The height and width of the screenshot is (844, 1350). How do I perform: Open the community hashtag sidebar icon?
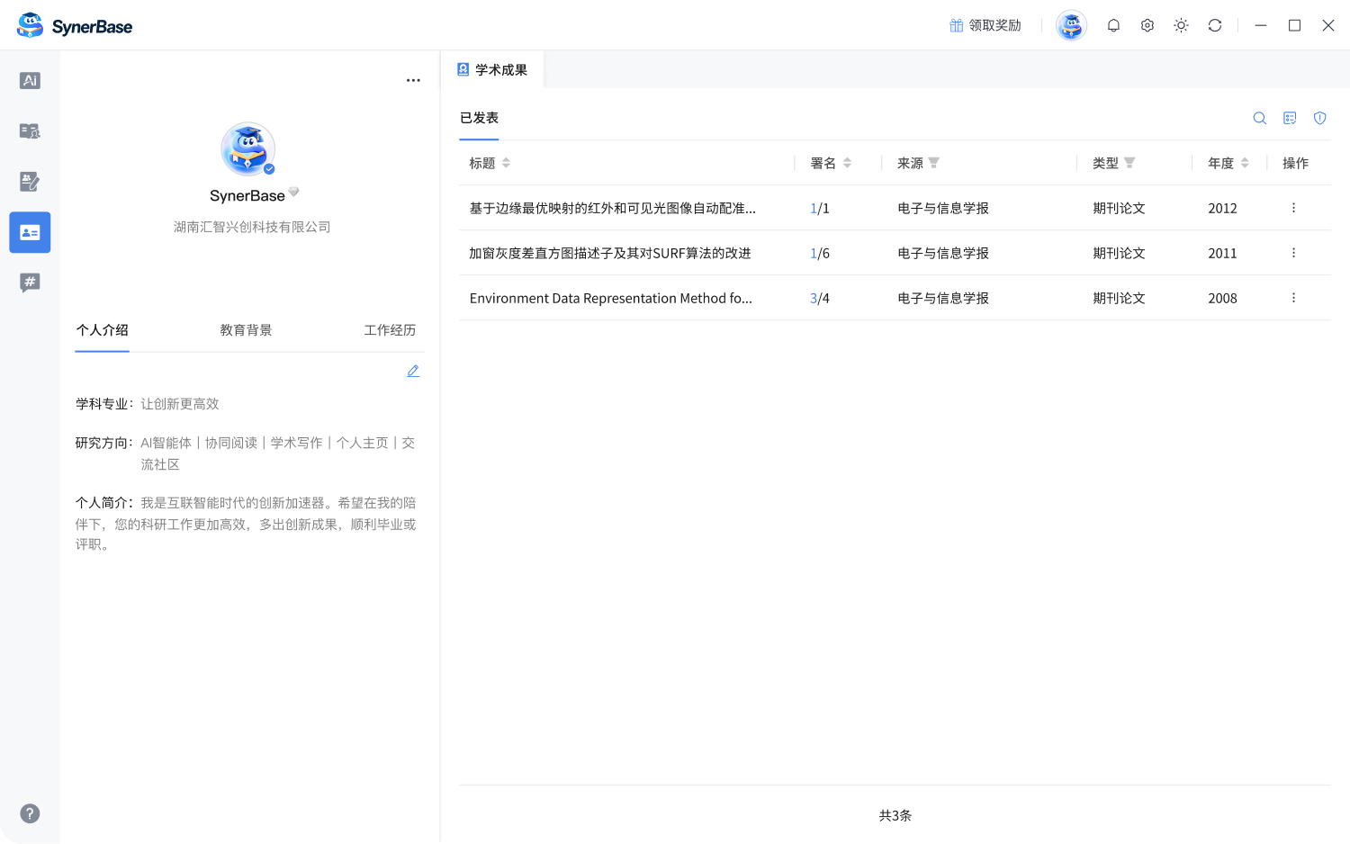click(x=30, y=283)
